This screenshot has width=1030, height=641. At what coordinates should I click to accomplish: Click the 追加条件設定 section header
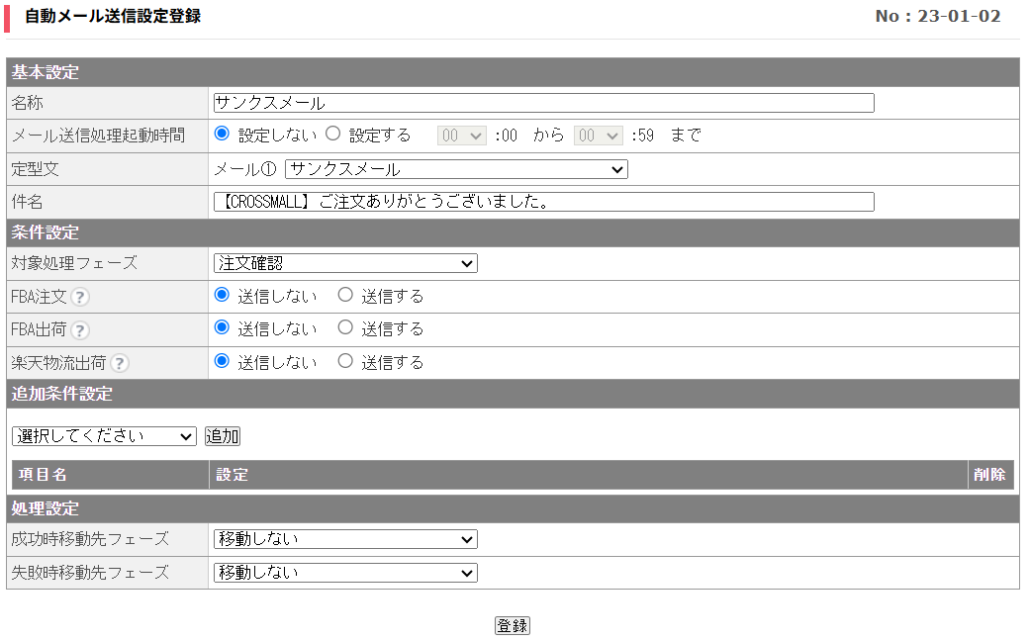(514, 394)
